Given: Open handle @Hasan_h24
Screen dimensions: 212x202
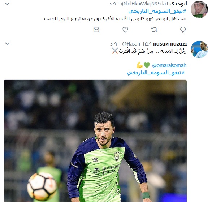Looking at the screenshot, I should click(137, 44).
